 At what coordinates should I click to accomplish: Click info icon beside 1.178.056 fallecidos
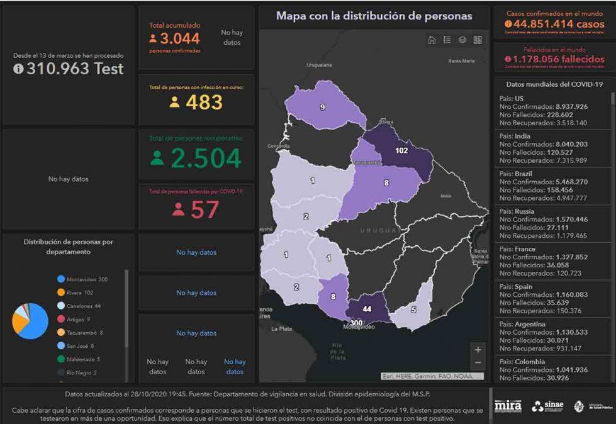(x=508, y=59)
